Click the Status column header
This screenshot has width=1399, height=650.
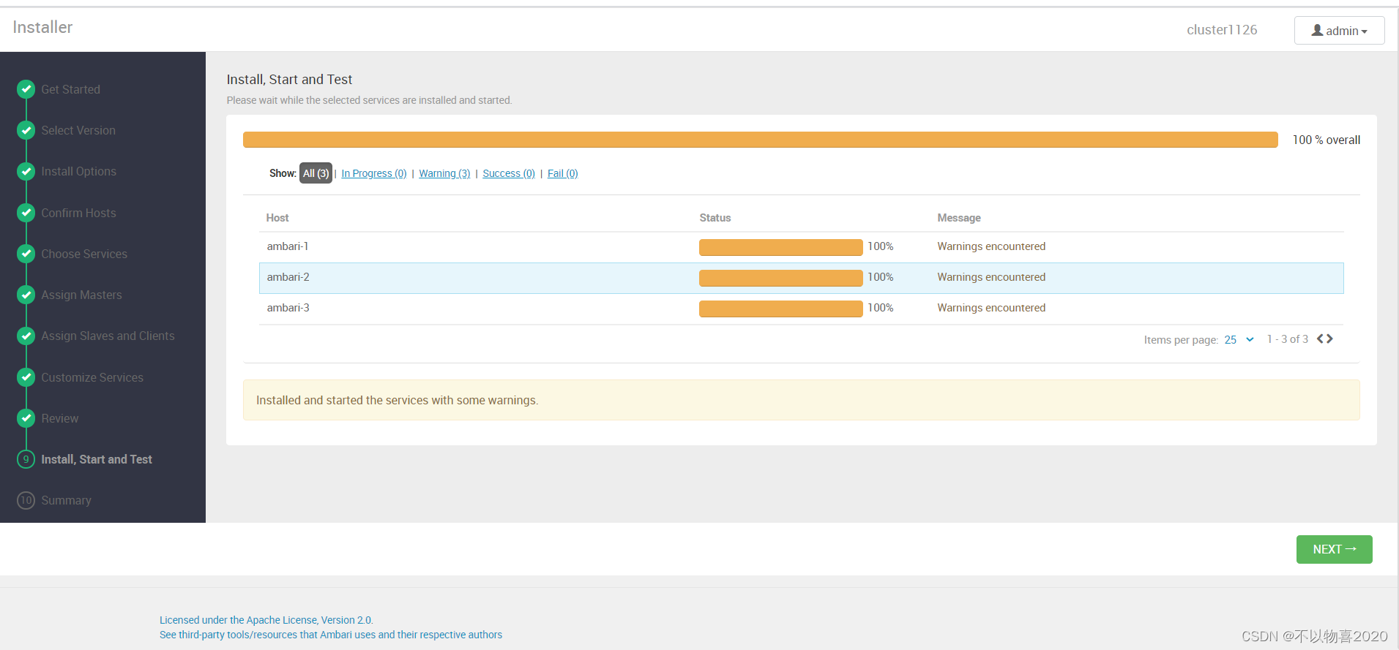[715, 218]
